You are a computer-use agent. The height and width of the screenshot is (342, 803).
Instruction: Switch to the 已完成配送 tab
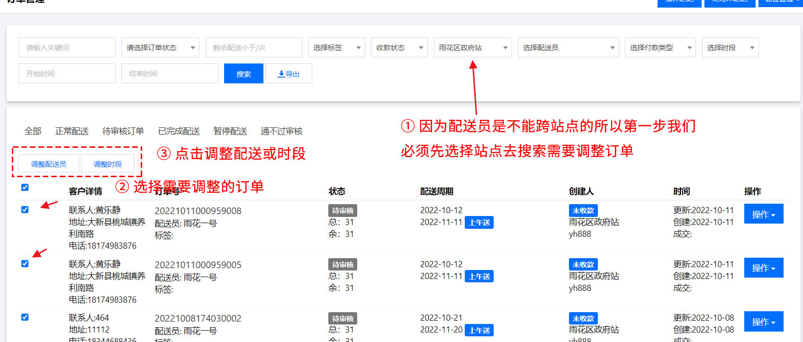pos(179,131)
